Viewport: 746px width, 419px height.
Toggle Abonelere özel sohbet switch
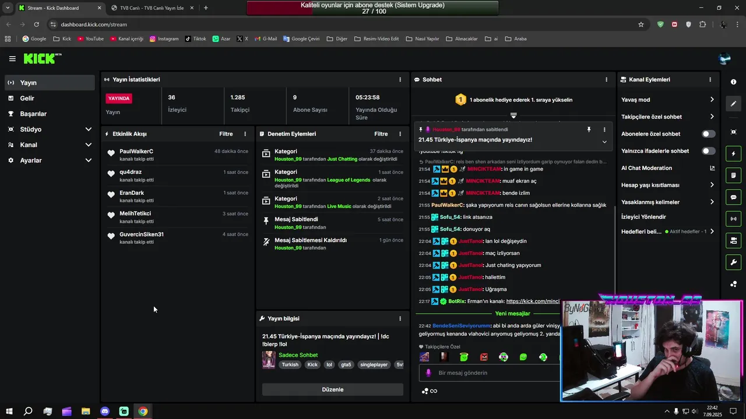pyautogui.click(x=708, y=134)
